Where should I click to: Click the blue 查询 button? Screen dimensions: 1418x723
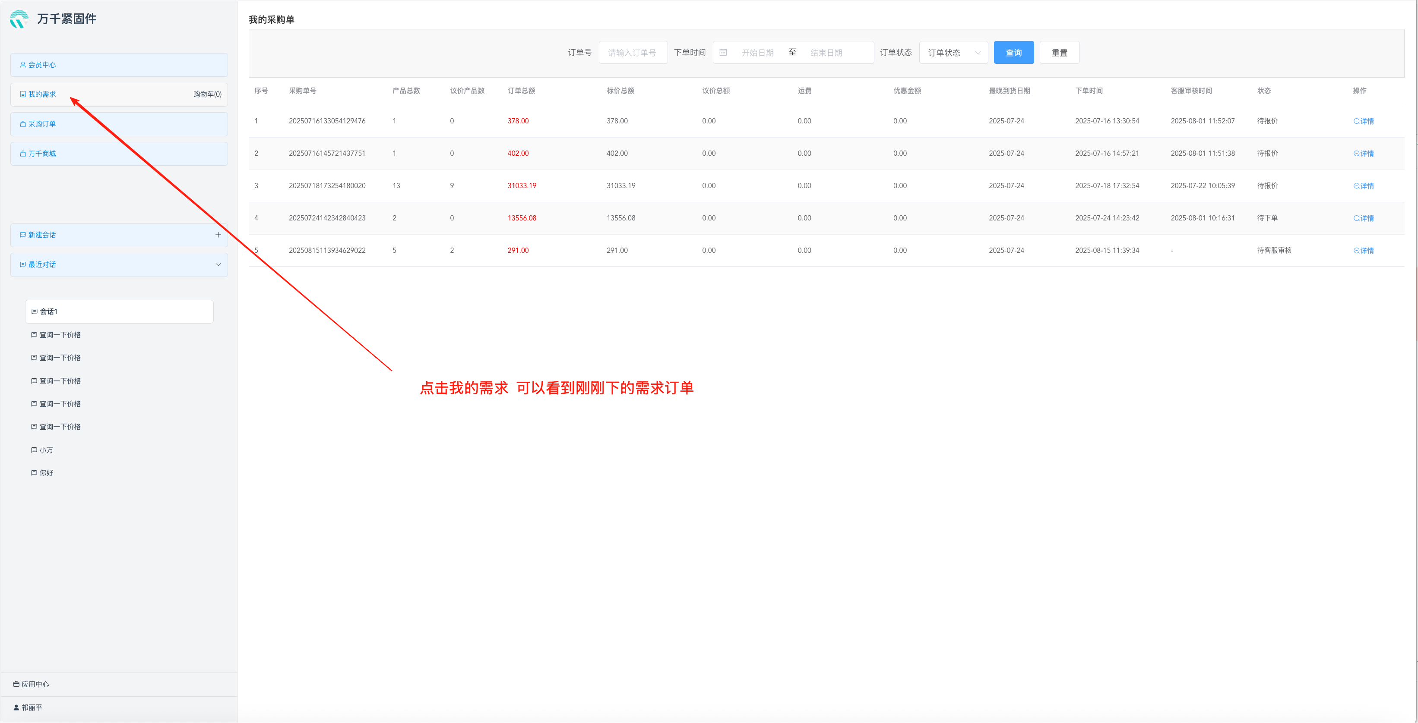tap(1013, 53)
